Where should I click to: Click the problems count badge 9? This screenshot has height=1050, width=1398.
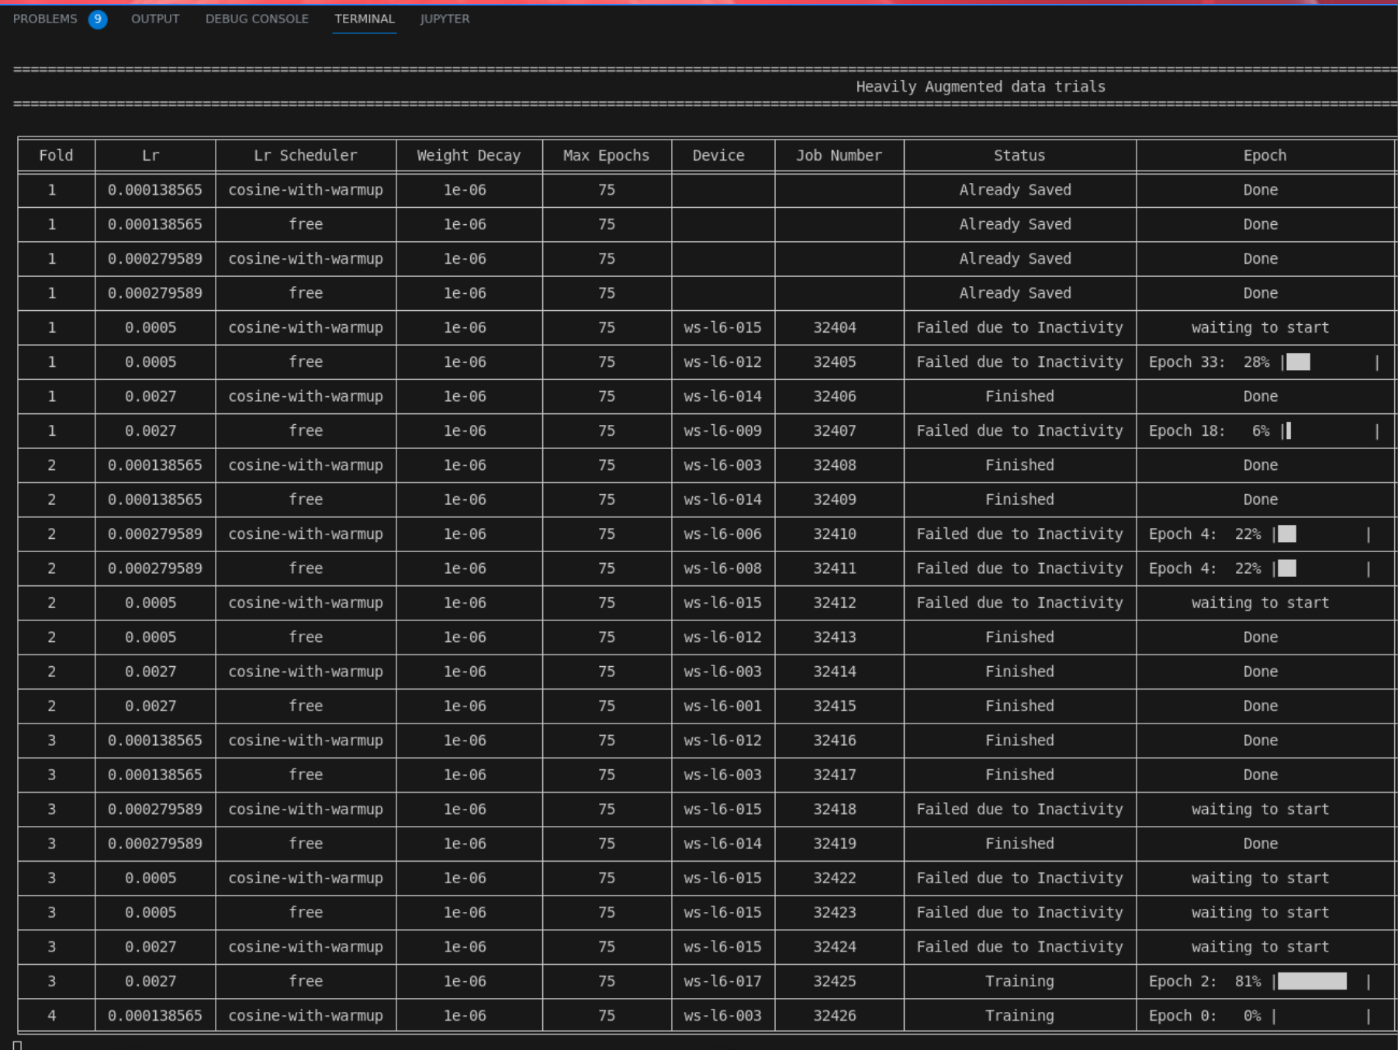[x=98, y=19]
